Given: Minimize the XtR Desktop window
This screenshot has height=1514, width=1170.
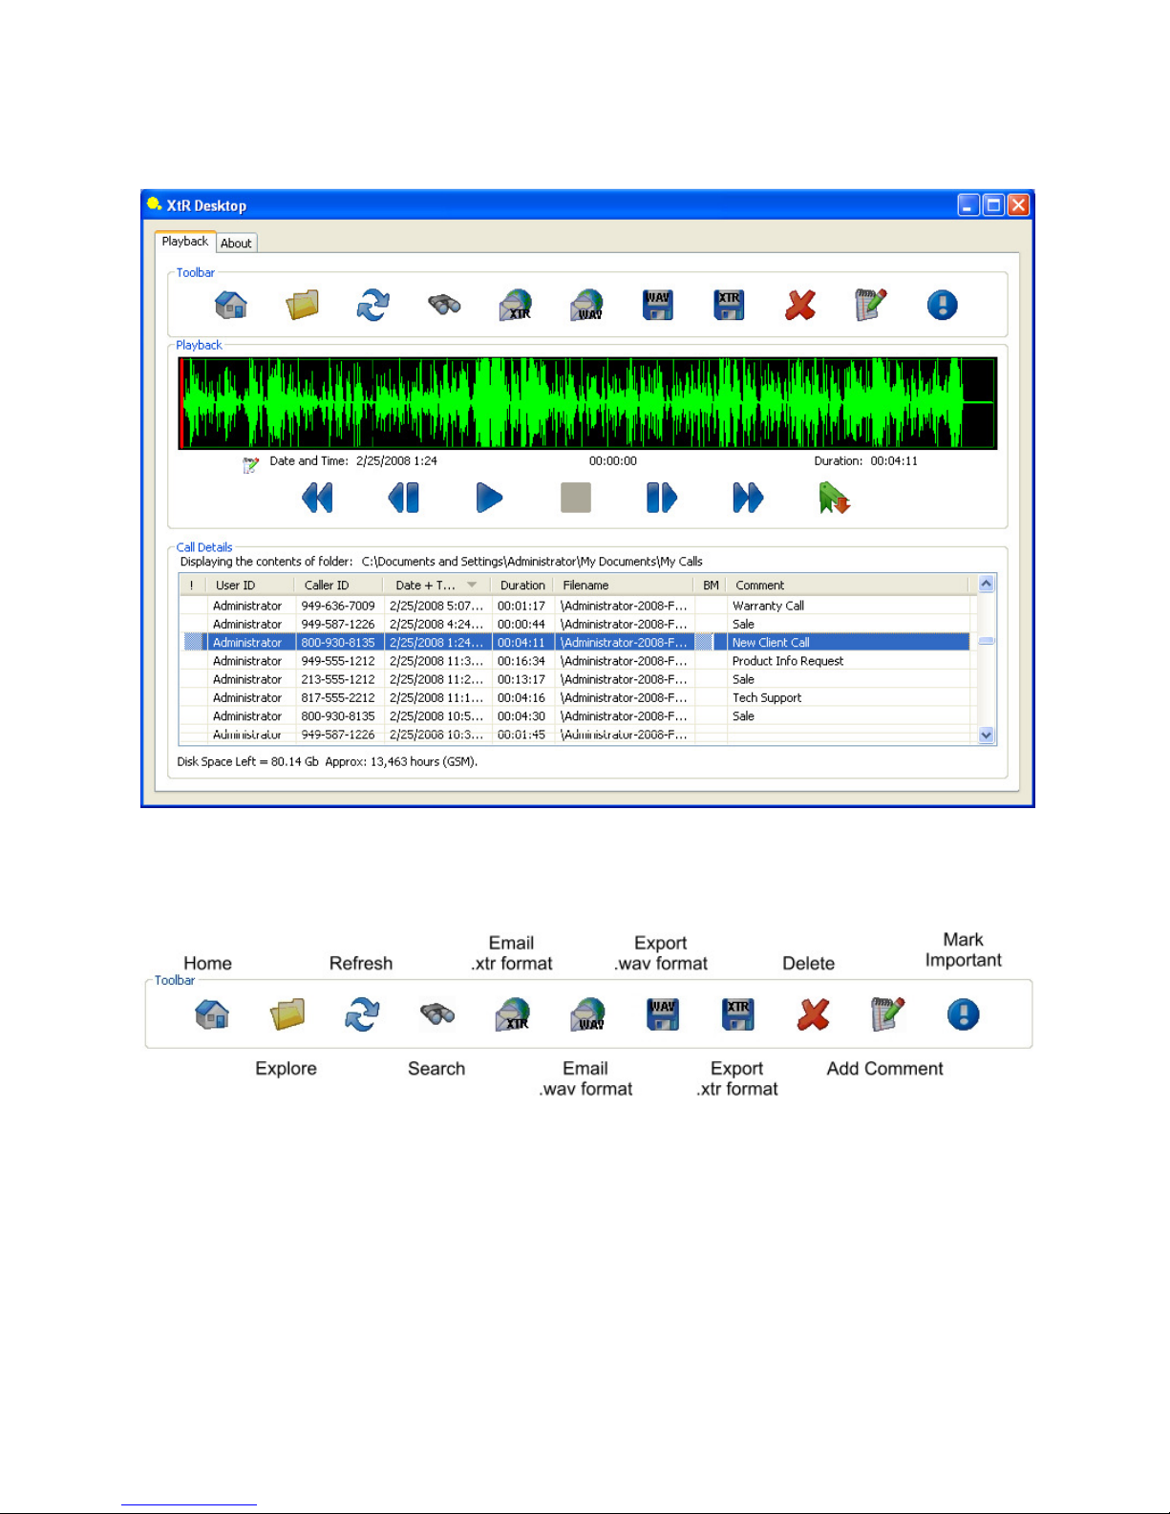Looking at the screenshot, I should coord(968,204).
